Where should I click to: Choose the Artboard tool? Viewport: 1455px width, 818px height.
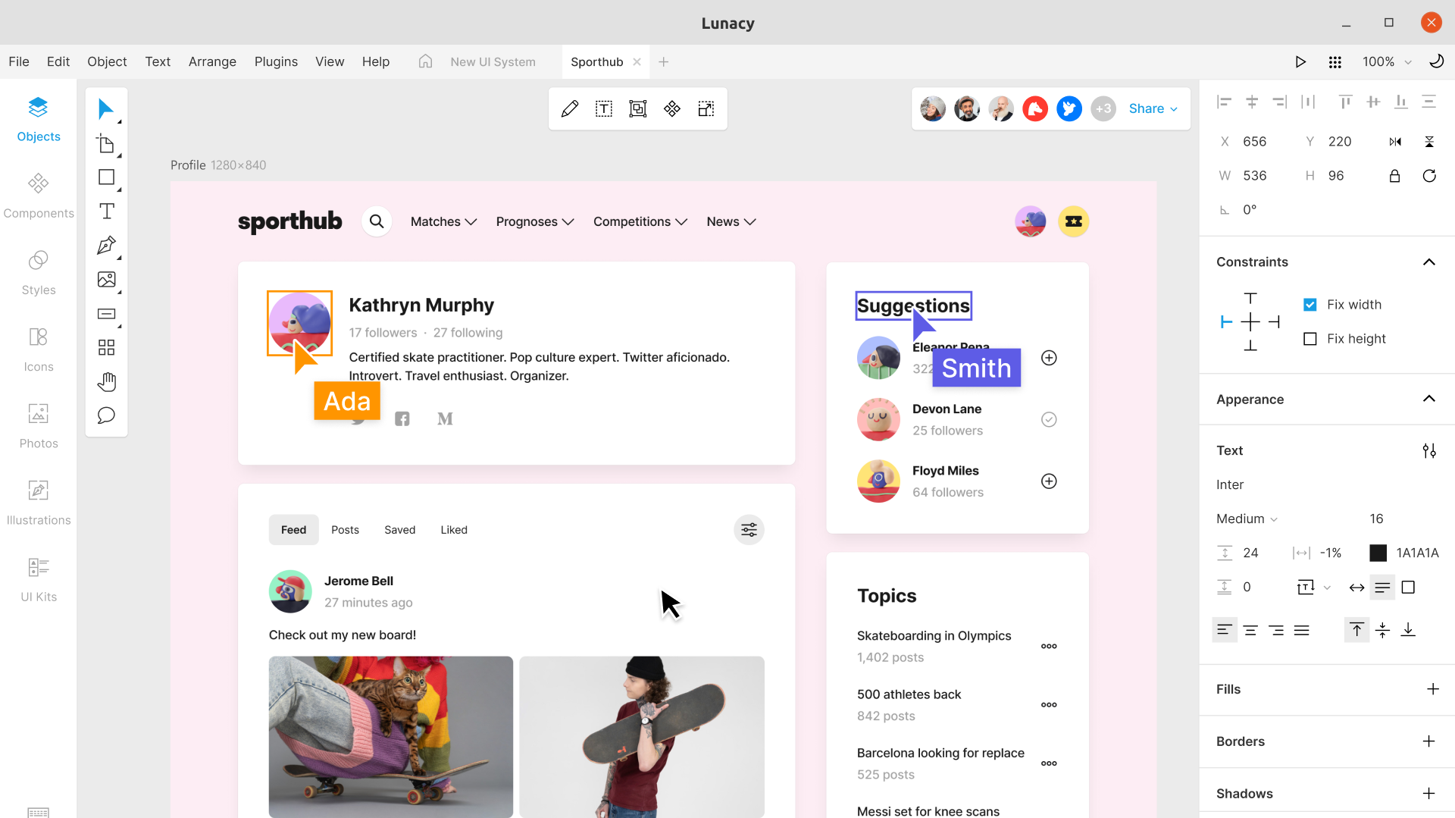107,144
